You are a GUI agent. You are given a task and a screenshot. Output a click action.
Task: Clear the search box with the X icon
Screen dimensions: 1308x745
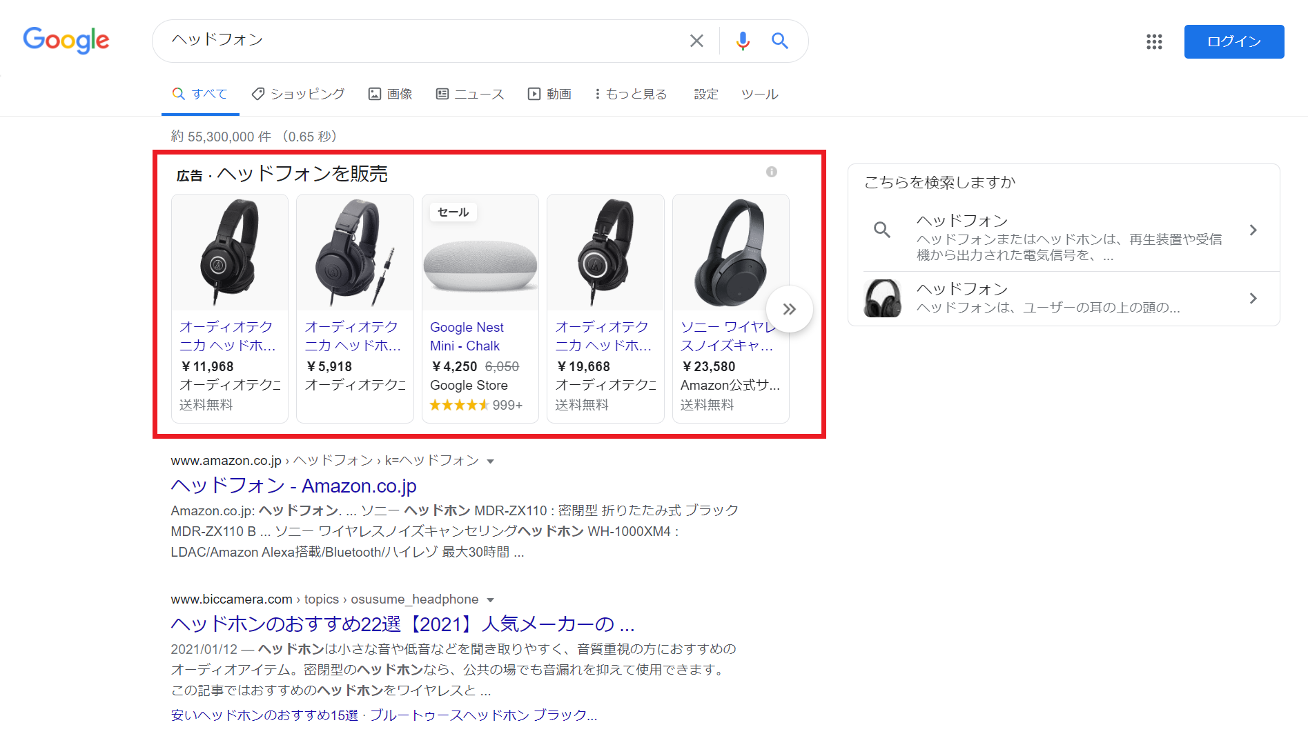point(696,41)
